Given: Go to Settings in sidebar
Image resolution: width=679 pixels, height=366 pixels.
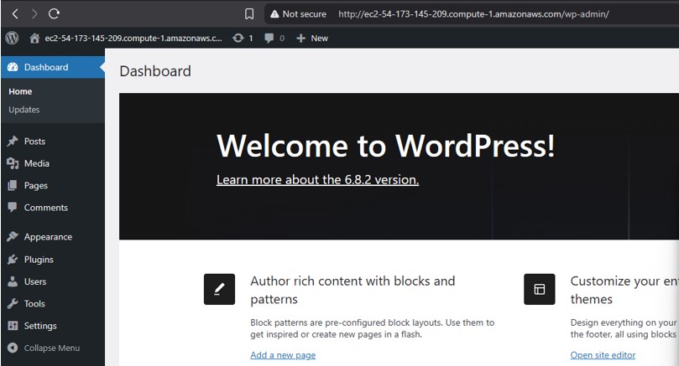Looking at the screenshot, I should [x=40, y=326].
